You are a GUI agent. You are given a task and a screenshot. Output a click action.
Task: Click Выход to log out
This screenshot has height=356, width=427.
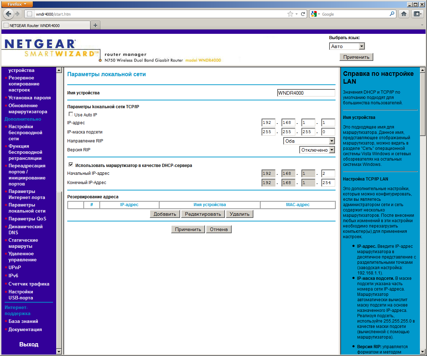click(x=29, y=344)
